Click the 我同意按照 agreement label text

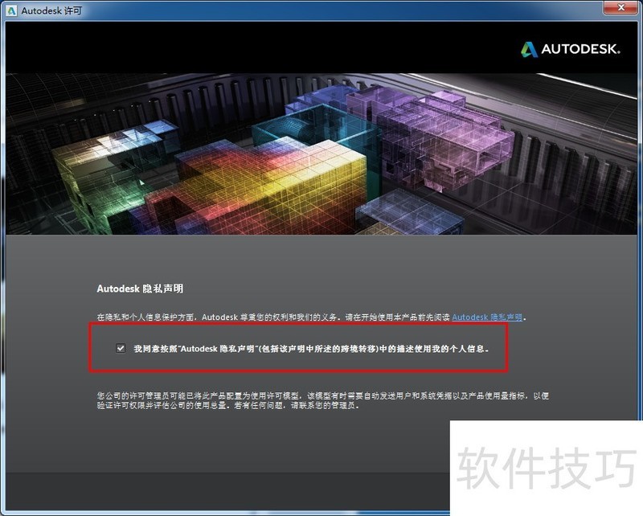(x=311, y=349)
